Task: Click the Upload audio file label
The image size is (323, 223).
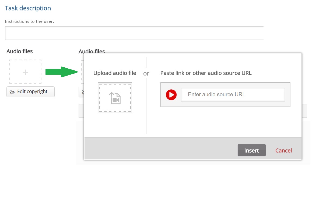Action: pos(115,73)
